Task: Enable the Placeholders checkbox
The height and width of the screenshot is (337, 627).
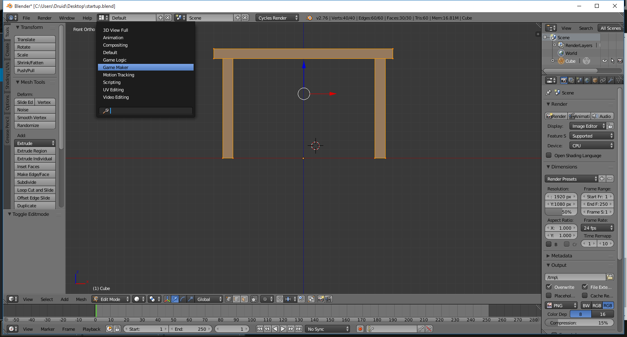Action: [549, 295]
